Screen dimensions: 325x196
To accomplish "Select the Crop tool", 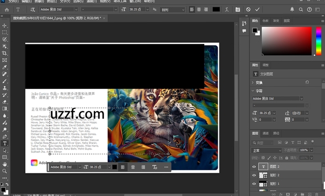I will click(4, 53).
